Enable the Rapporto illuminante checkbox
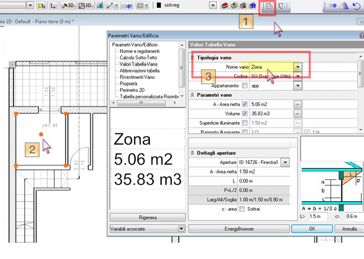The image size is (364, 259). click(x=245, y=132)
